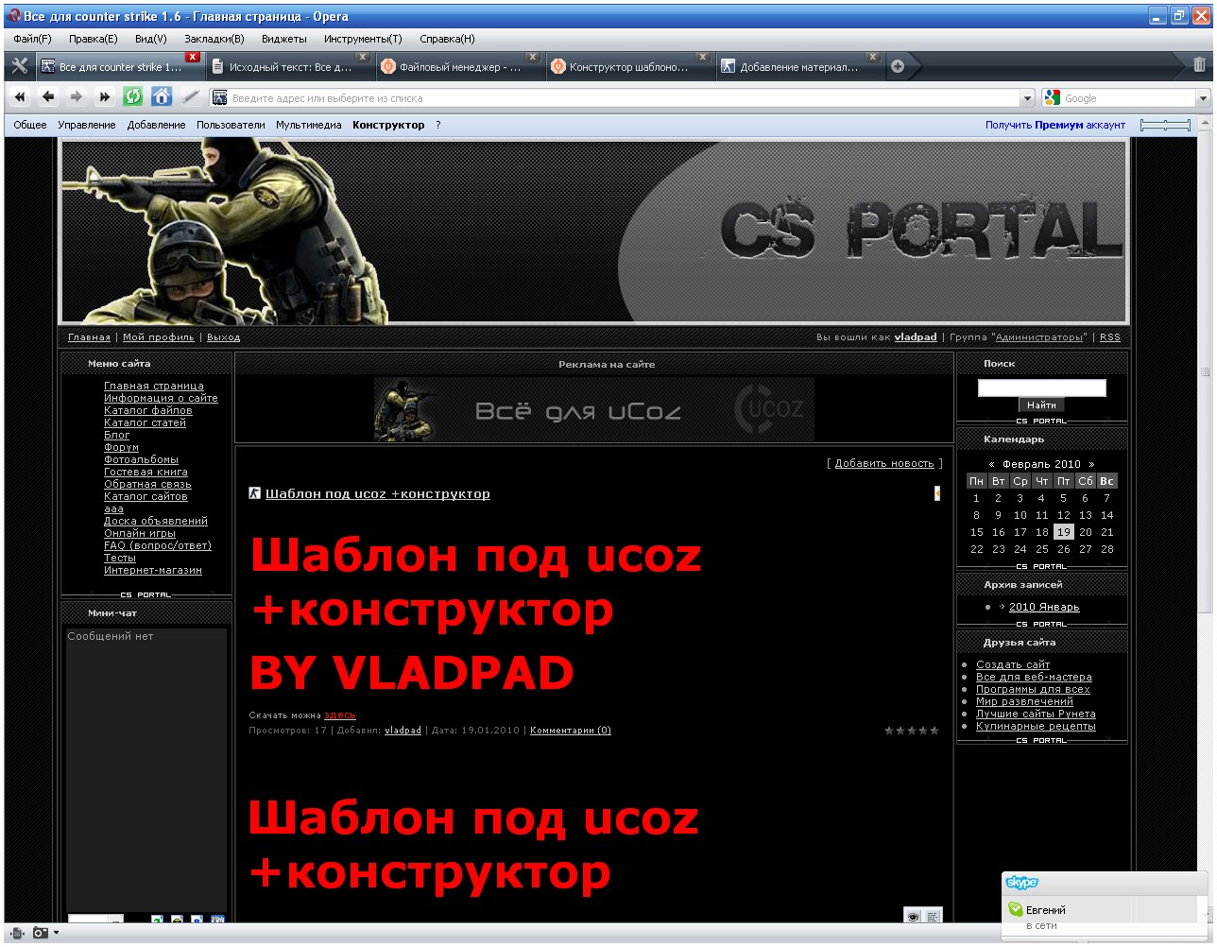Click the Opera logo in title bar

(x=14, y=16)
